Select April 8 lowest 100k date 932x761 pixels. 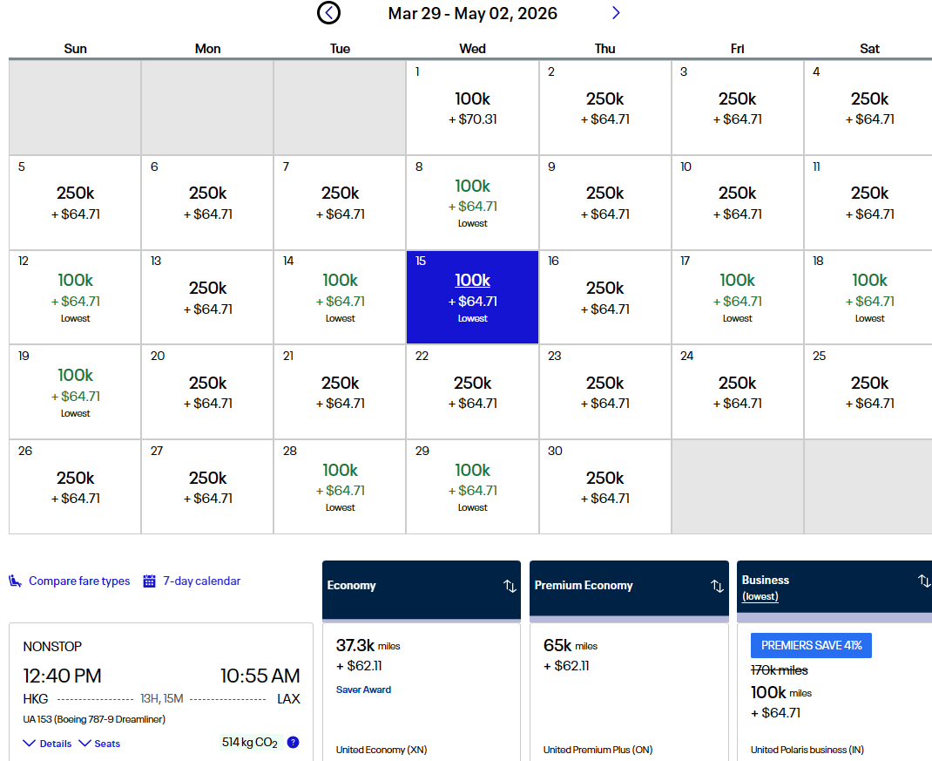[473, 202]
